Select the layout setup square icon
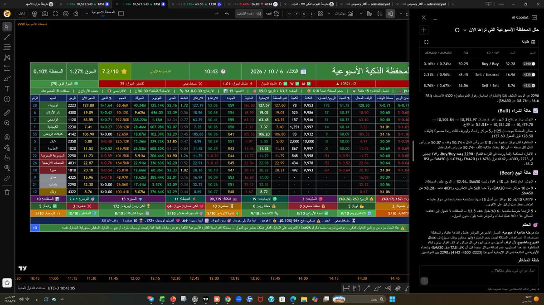 [x=121, y=14]
